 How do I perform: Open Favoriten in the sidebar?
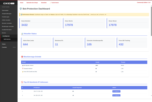pos(4,47)
